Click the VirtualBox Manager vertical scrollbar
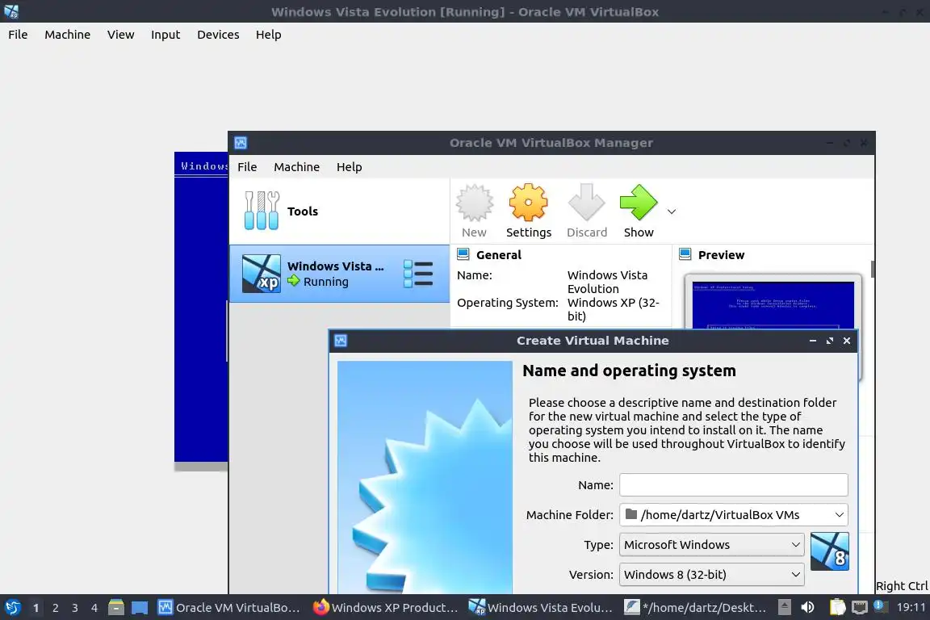 (x=873, y=269)
